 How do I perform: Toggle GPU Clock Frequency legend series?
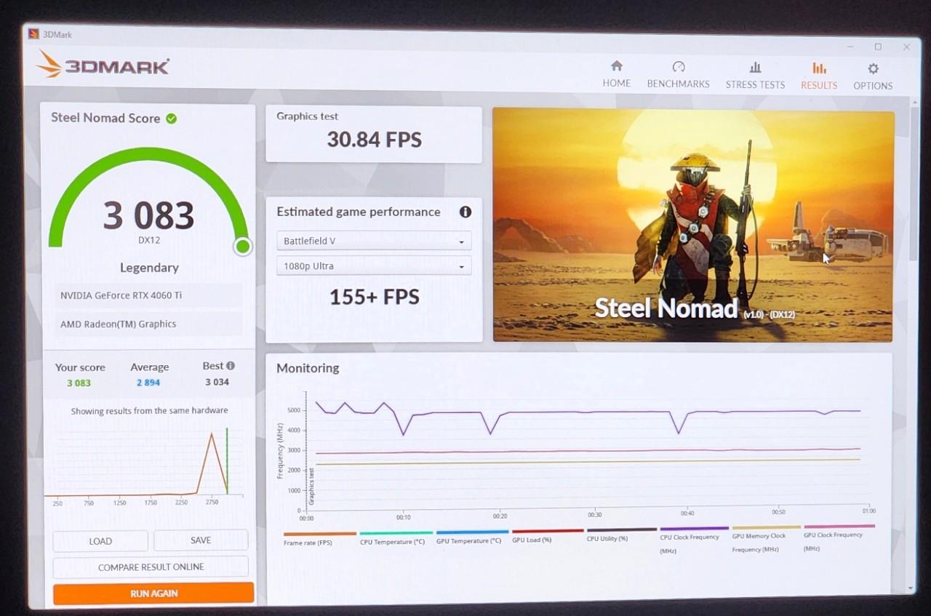click(833, 541)
